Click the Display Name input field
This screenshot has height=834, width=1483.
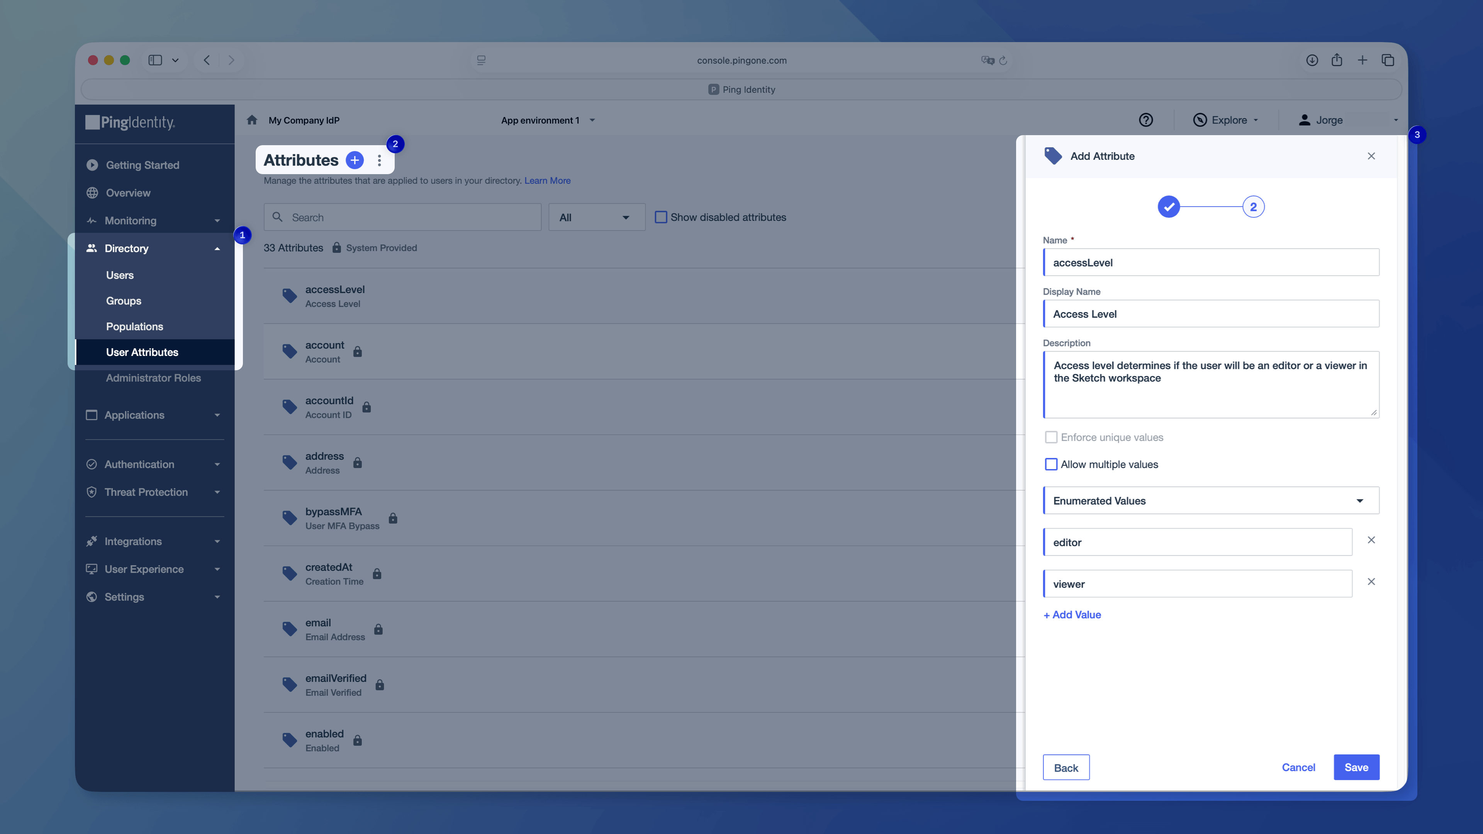pos(1211,314)
